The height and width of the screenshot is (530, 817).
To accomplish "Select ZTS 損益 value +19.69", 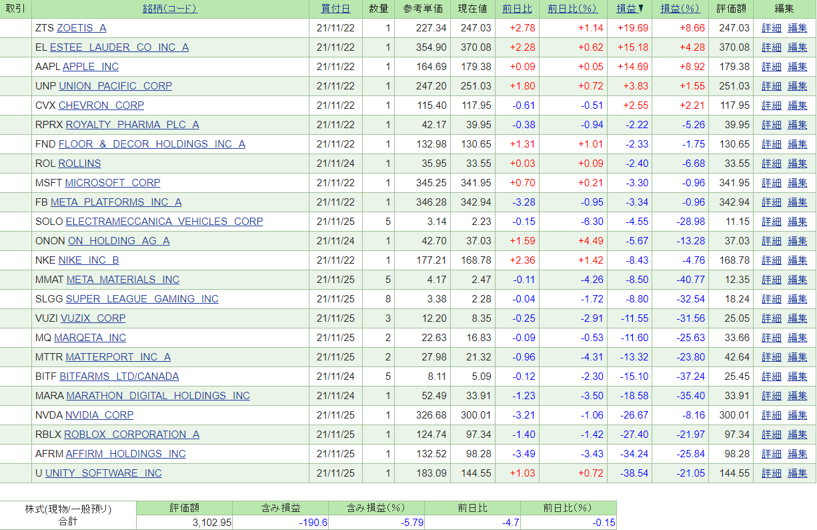I will (x=633, y=28).
